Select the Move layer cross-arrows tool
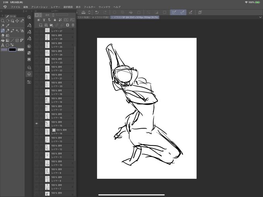 point(17,21)
